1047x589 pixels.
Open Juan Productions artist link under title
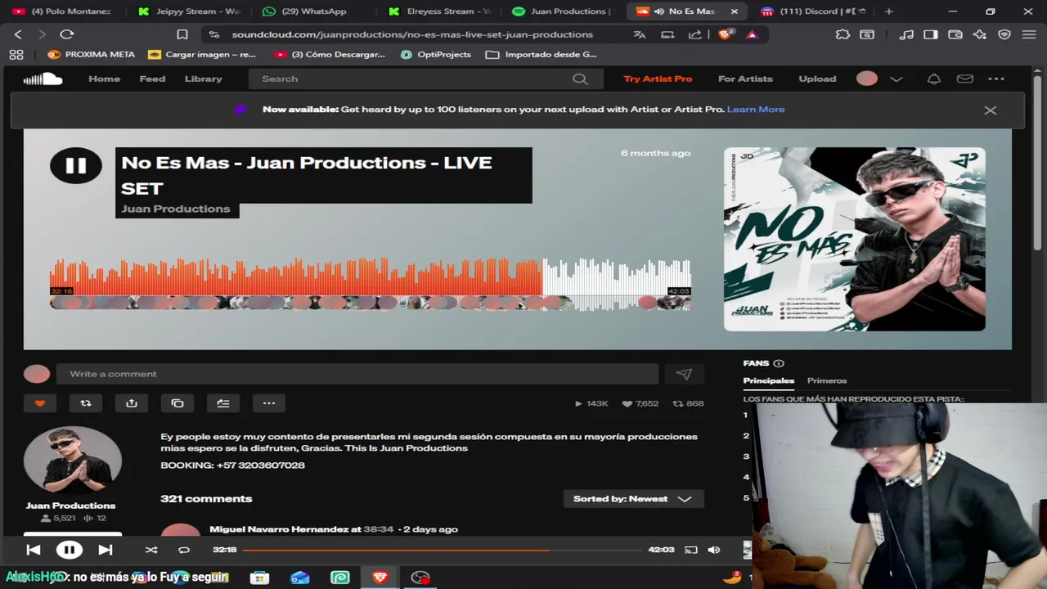tap(176, 209)
